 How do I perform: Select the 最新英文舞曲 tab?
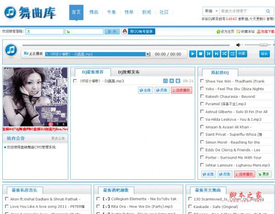tap(208, 190)
